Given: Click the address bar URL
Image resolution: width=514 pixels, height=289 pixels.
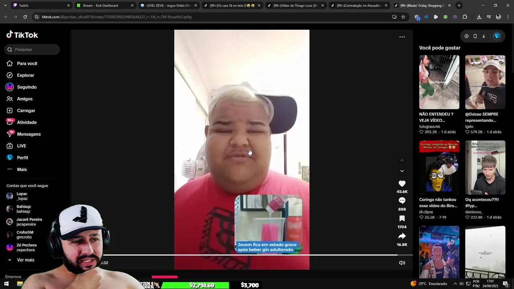Looking at the screenshot, I should point(116,17).
